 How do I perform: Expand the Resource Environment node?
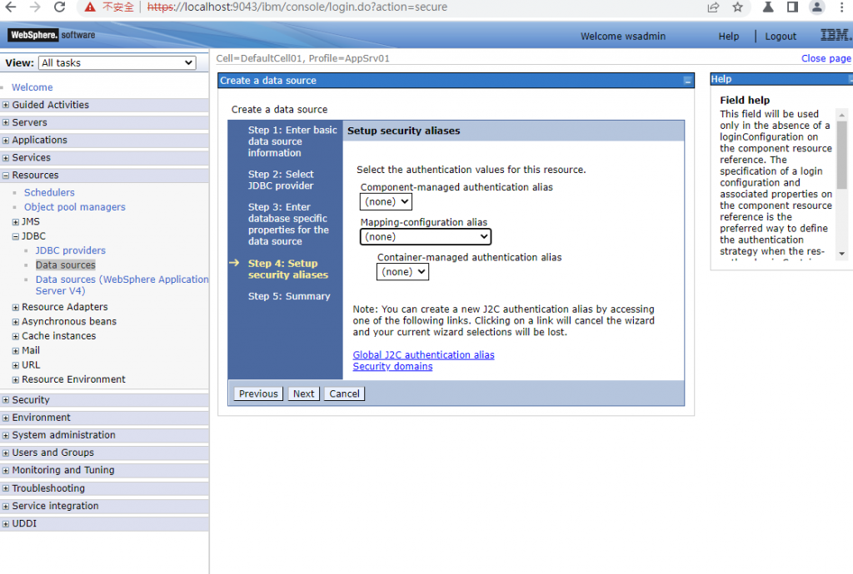point(16,380)
